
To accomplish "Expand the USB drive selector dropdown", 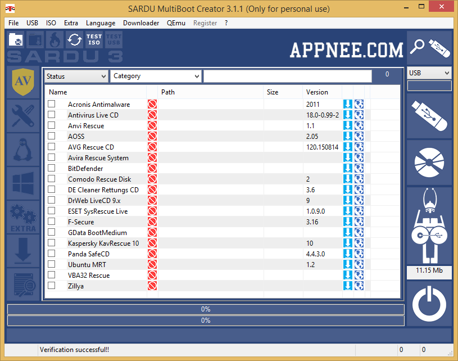I will click(x=429, y=73).
